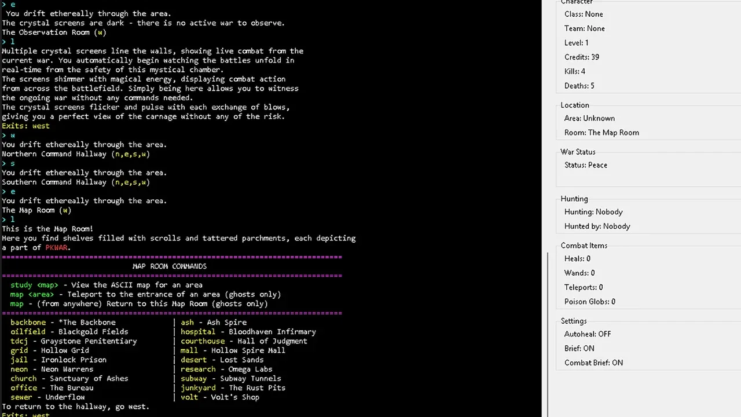Click the 'Kills: 4' entry
The height and width of the screenshot is (417, 741).
point(575,71)
